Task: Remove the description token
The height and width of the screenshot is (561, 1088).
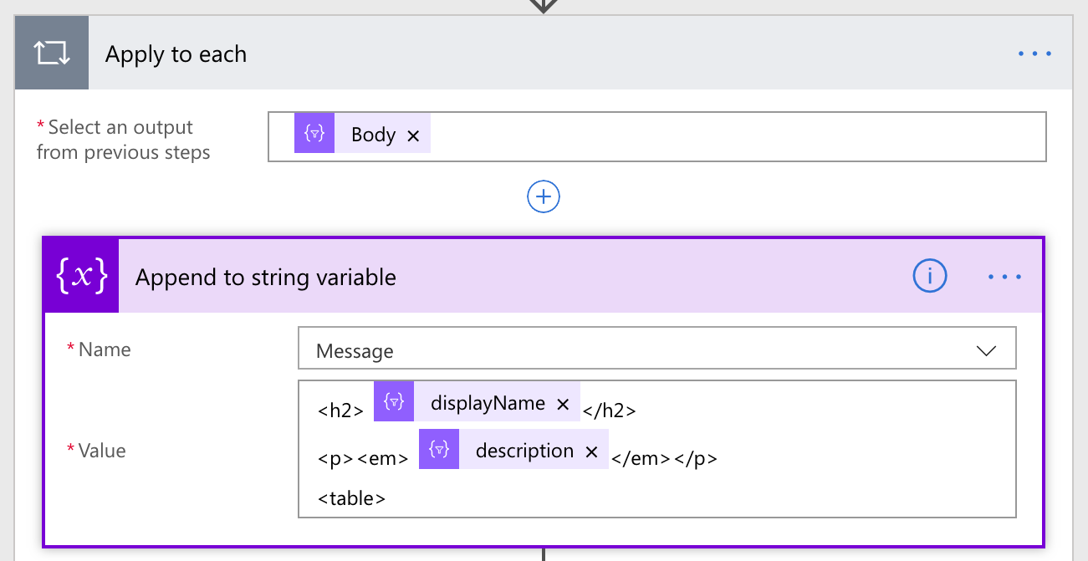Action: coord(591,451)
